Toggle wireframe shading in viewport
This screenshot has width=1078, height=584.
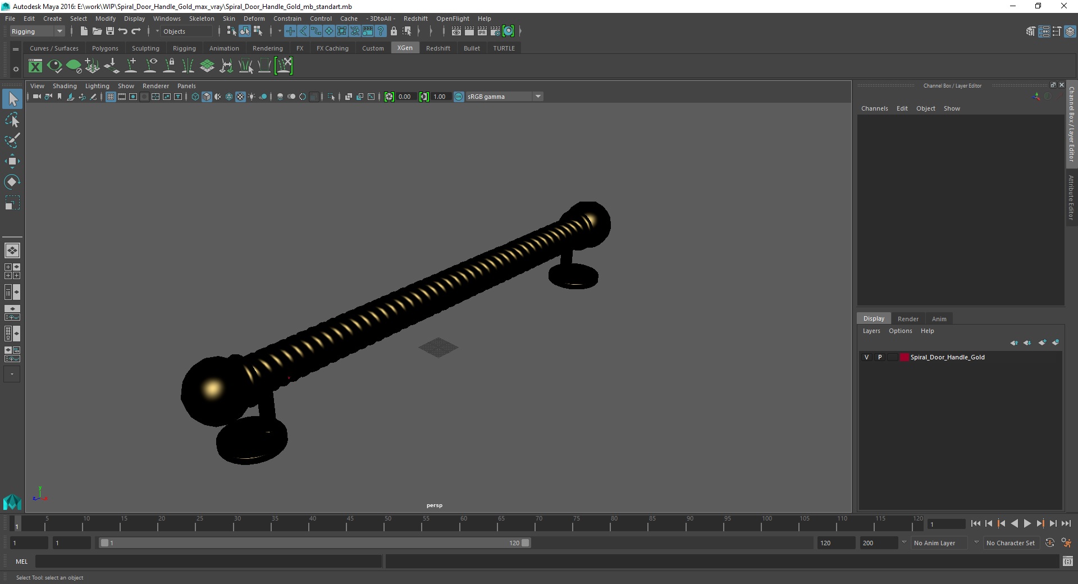tap(195, 97)
